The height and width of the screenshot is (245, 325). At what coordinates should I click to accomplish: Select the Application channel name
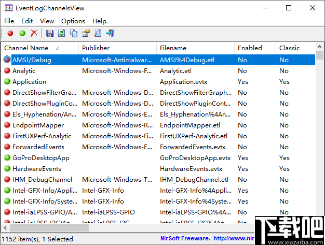click(29, 82)
